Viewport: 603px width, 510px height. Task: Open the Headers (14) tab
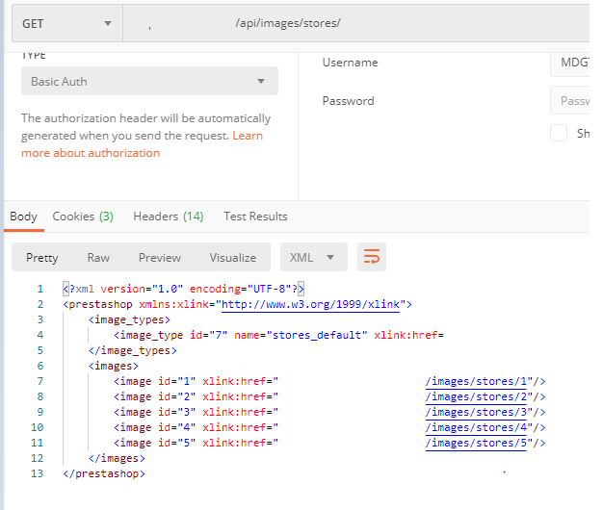coord(169,217)
